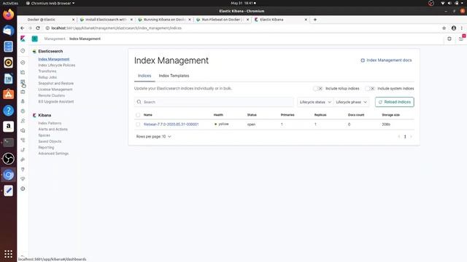467x262 pixels.
Task: Click the indices Search field
Action: click(214, 102)
